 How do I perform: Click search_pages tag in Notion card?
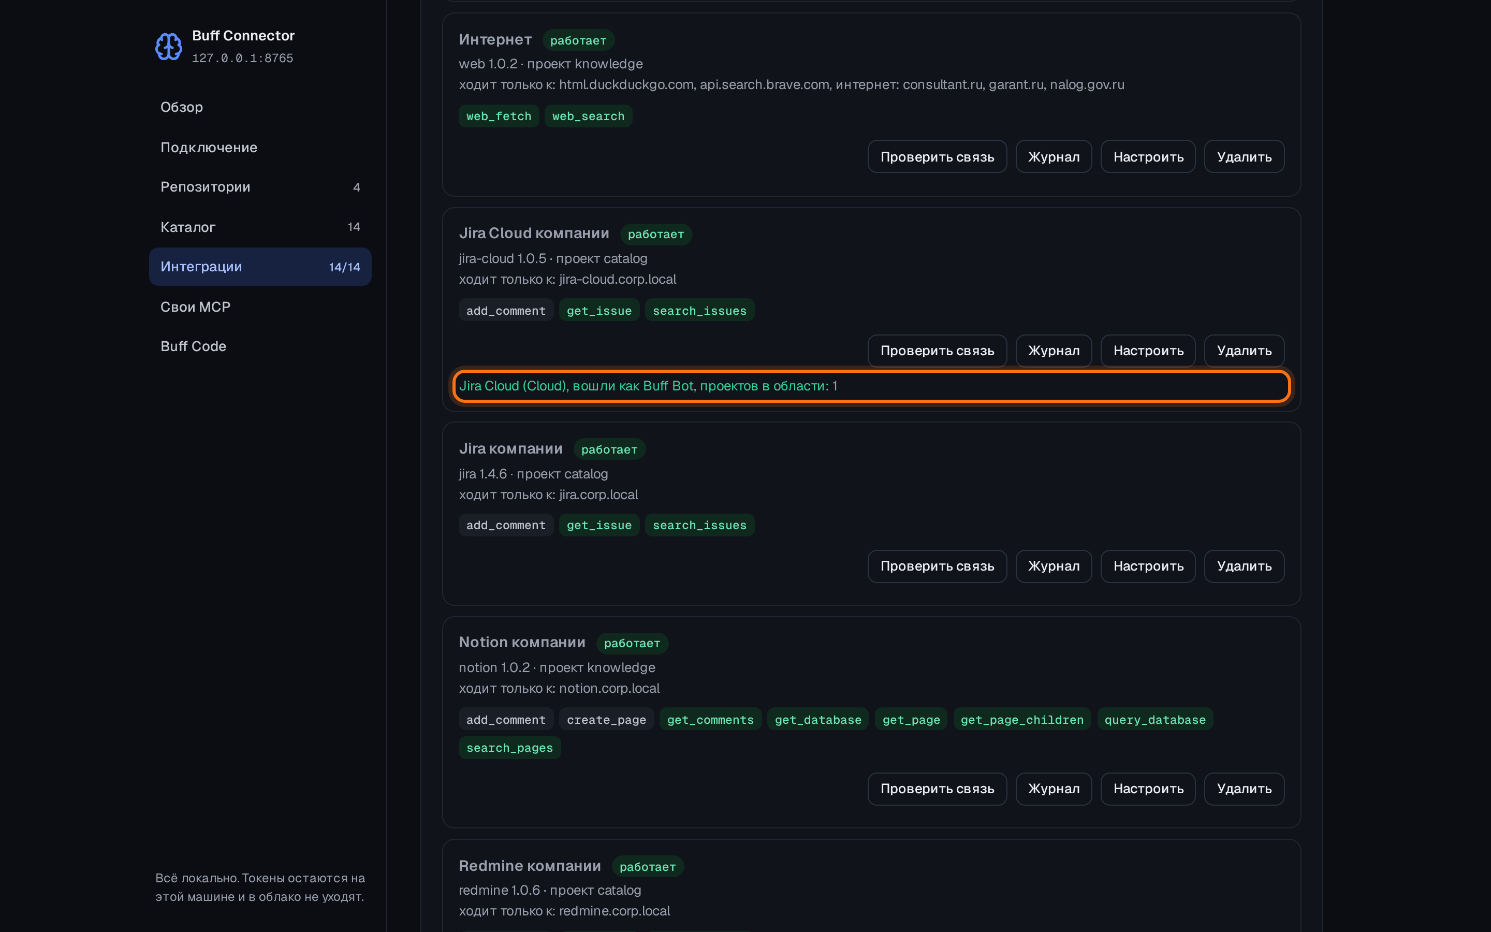tap(509, 748)
